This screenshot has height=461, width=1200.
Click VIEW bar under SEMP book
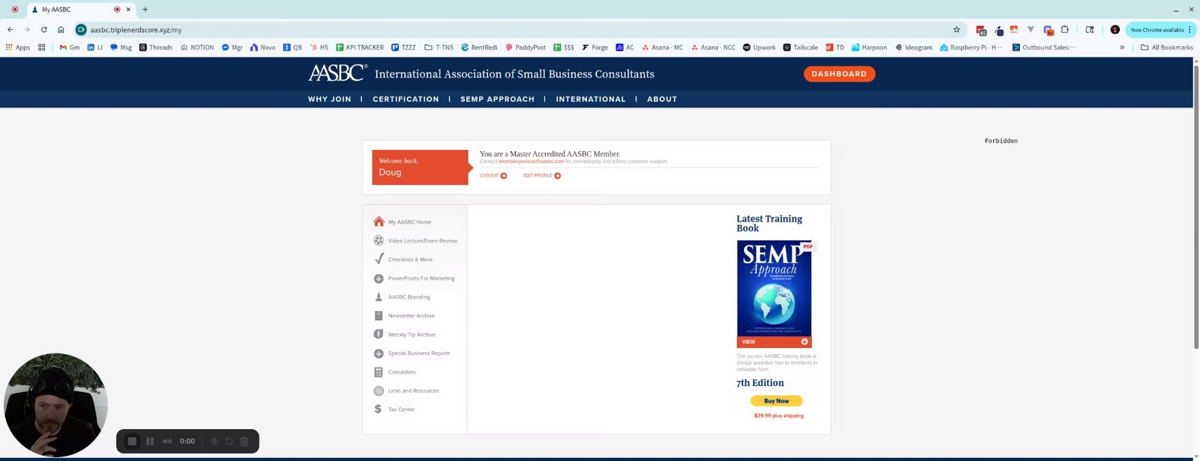pyautogui.click(x=774, y=342)
